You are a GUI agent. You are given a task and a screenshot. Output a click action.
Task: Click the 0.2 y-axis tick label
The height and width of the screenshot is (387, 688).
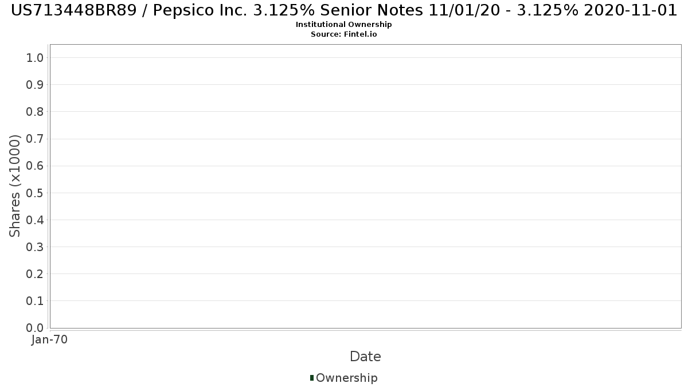pyautogui.click(x=35, y=273)
